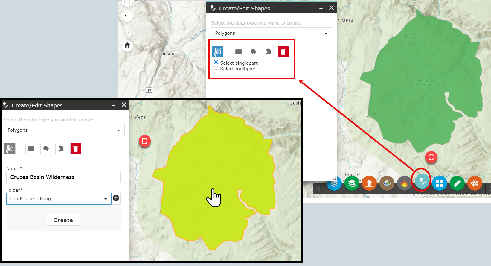
Task: Go to previous map extent arrow
Action: [x=127, y=16]
